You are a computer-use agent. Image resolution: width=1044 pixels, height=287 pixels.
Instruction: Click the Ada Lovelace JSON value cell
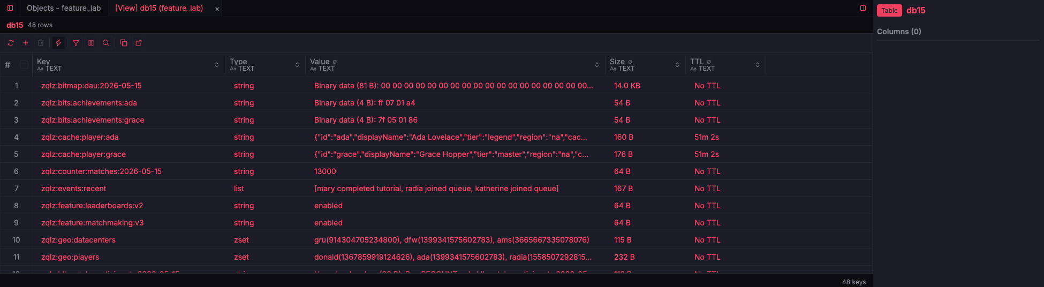451,137
